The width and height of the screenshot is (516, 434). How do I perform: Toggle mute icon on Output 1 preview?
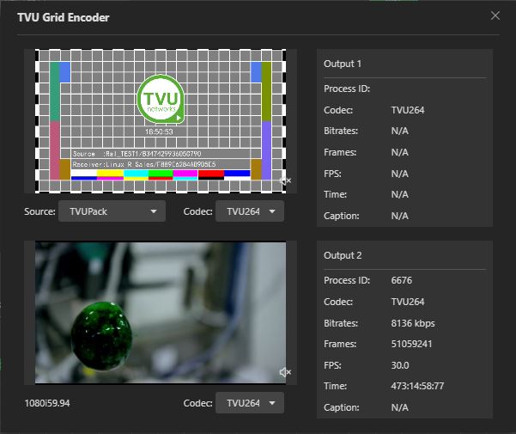285,180
